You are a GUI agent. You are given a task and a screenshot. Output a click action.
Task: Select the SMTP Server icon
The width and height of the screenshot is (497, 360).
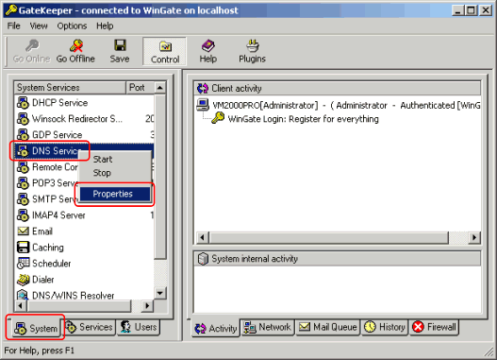click(x=23, y=199)
